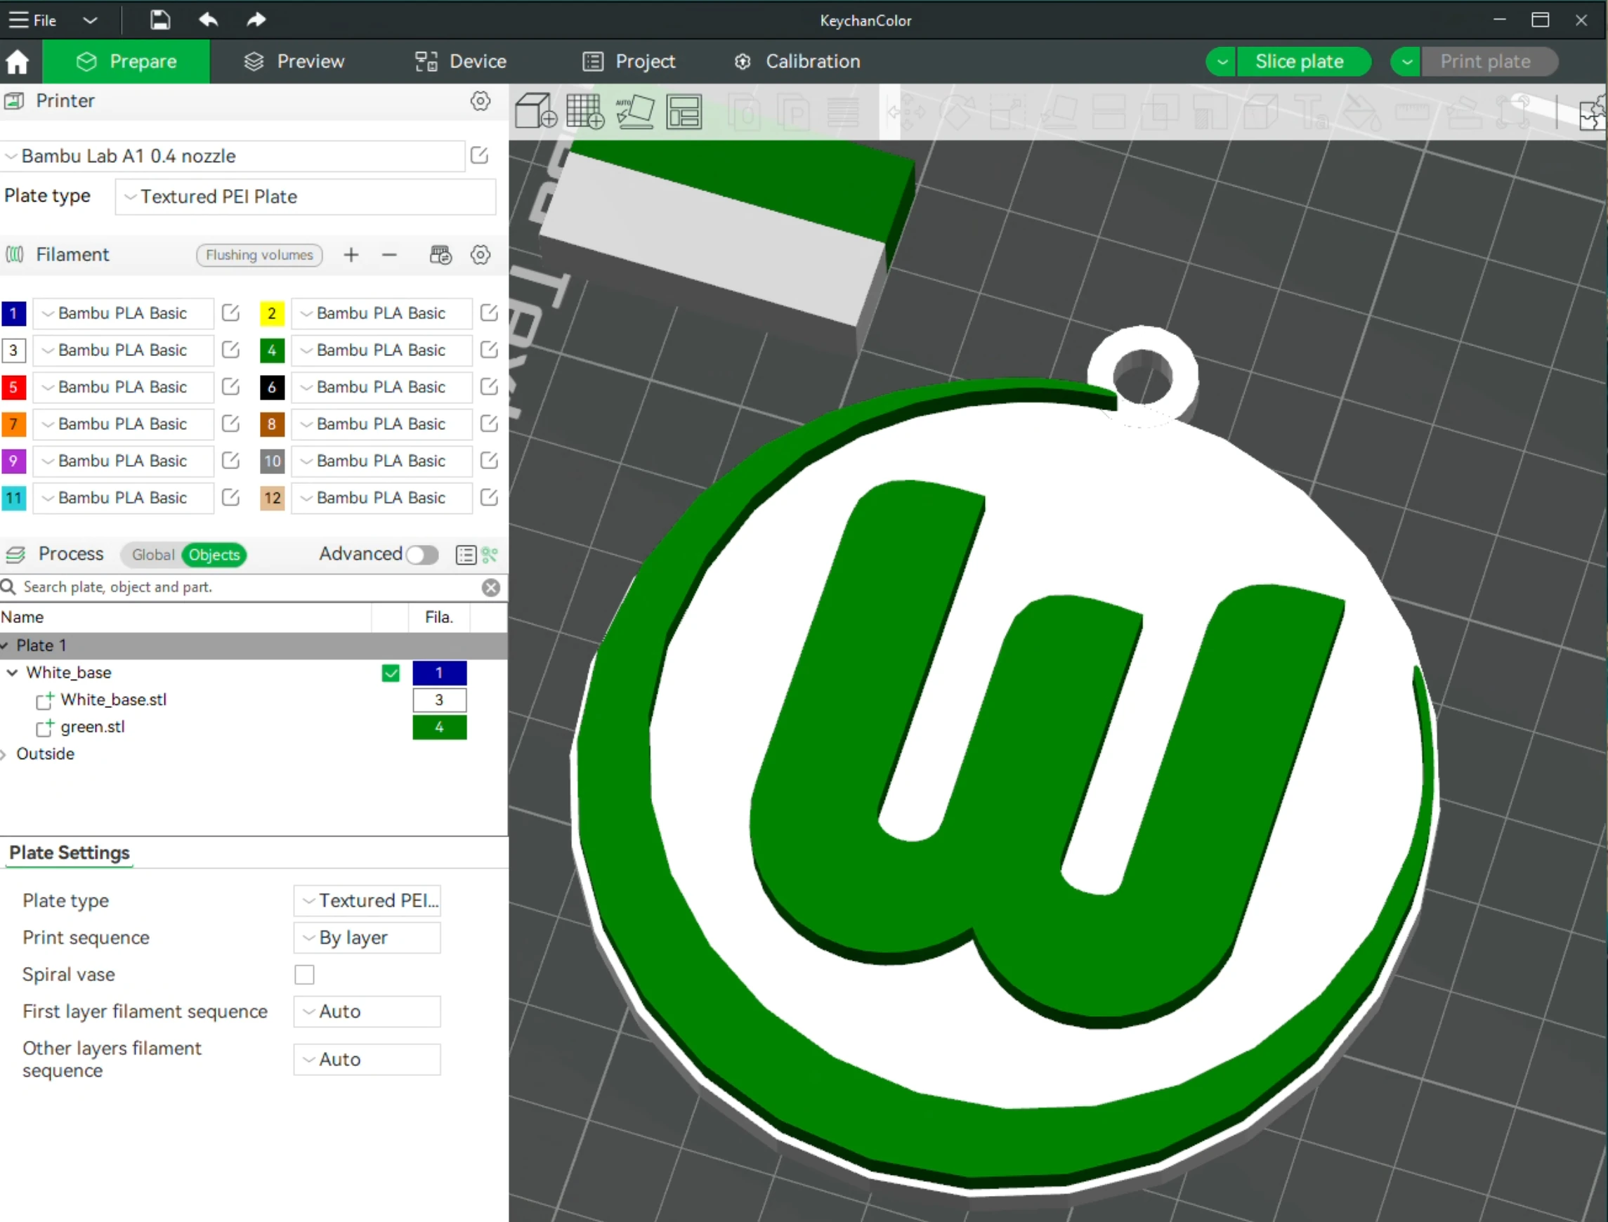Click the Process layers icon
Viewport: 1608px width, 1222px height.
pos(15,555)
